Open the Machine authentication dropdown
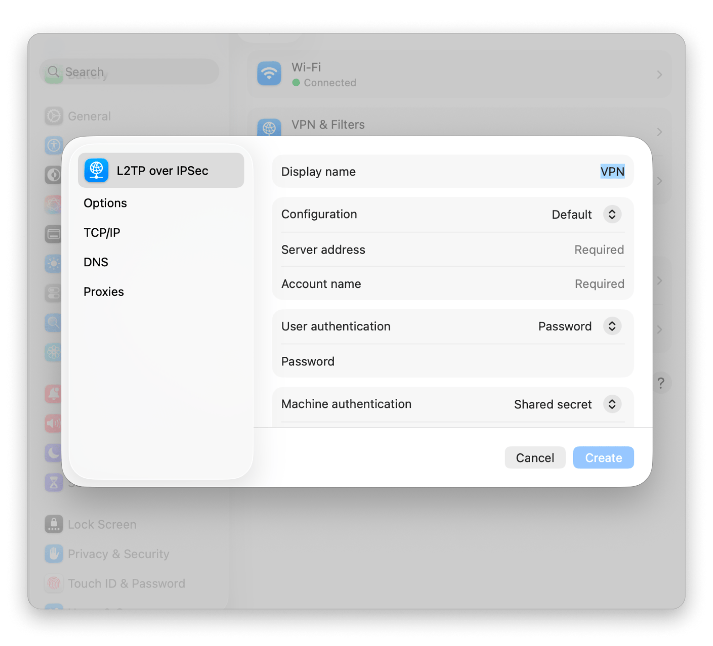Screen dimensions: 713x646 (x=612, y=404)
